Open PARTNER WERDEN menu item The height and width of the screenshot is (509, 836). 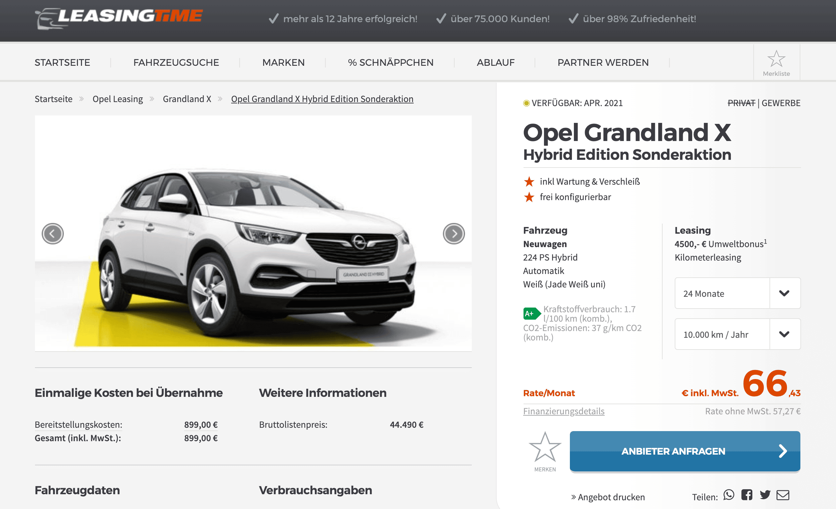(603, 62)
